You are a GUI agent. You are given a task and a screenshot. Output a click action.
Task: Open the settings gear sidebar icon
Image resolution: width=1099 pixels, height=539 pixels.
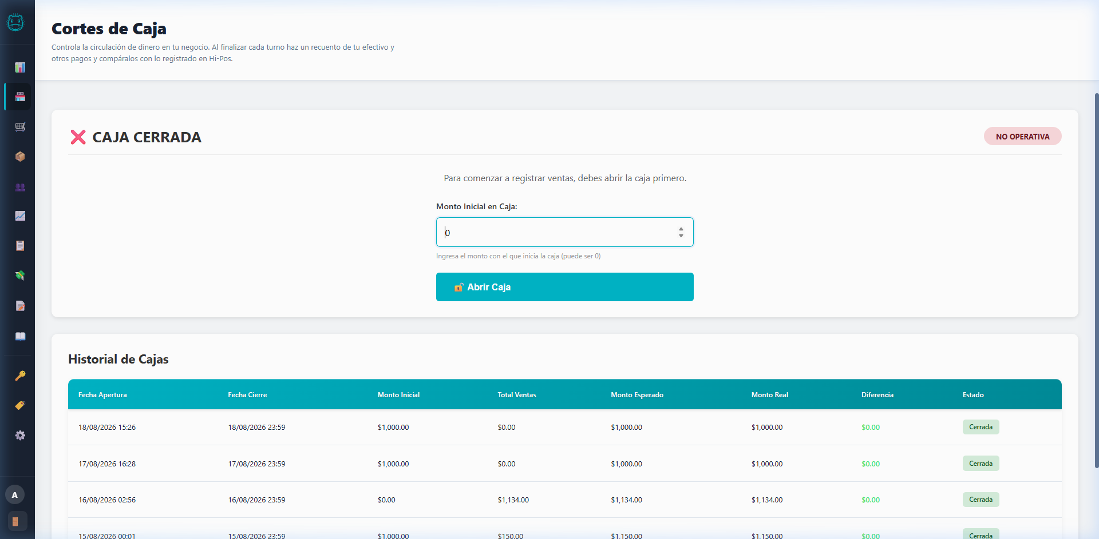click(20, 436)
